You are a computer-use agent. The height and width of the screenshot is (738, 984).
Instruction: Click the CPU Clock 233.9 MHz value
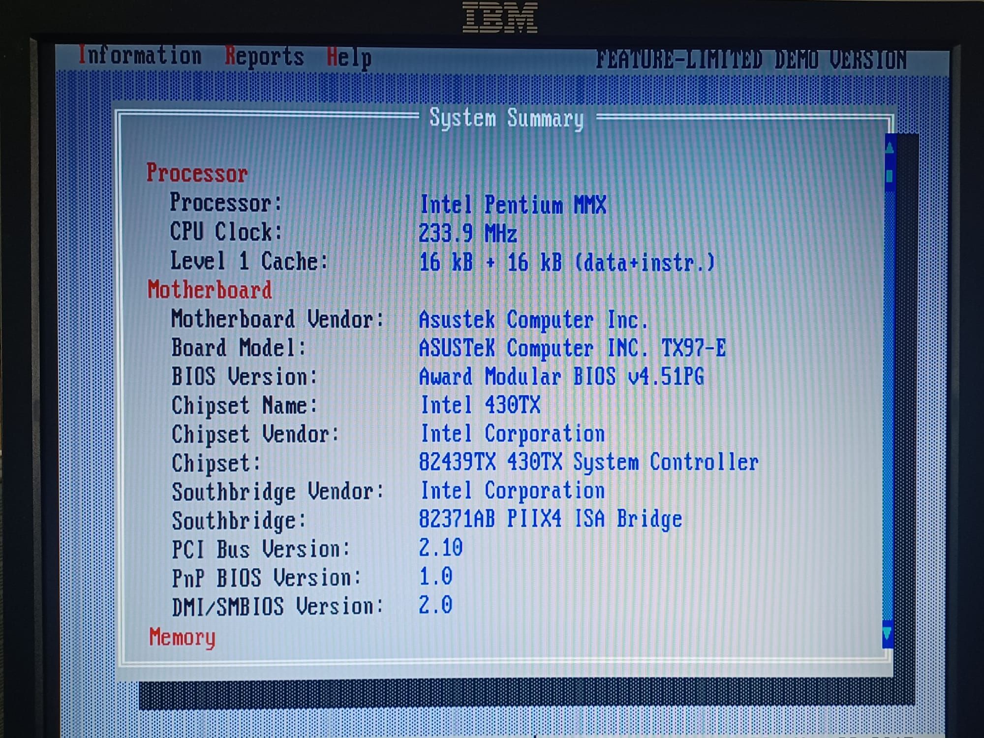point(467,233)
